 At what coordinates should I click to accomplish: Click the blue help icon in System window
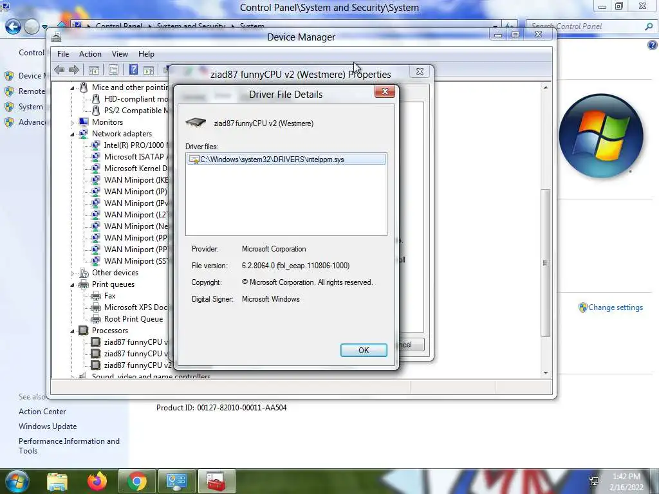pos(653,45)
